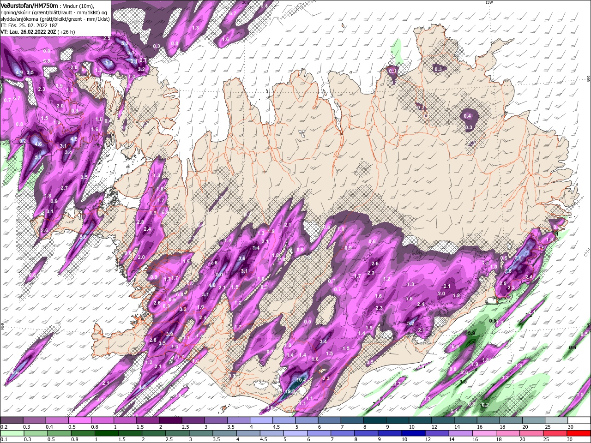Pick the dark teal 10 swatch in upper legend row

pos(420,421)
